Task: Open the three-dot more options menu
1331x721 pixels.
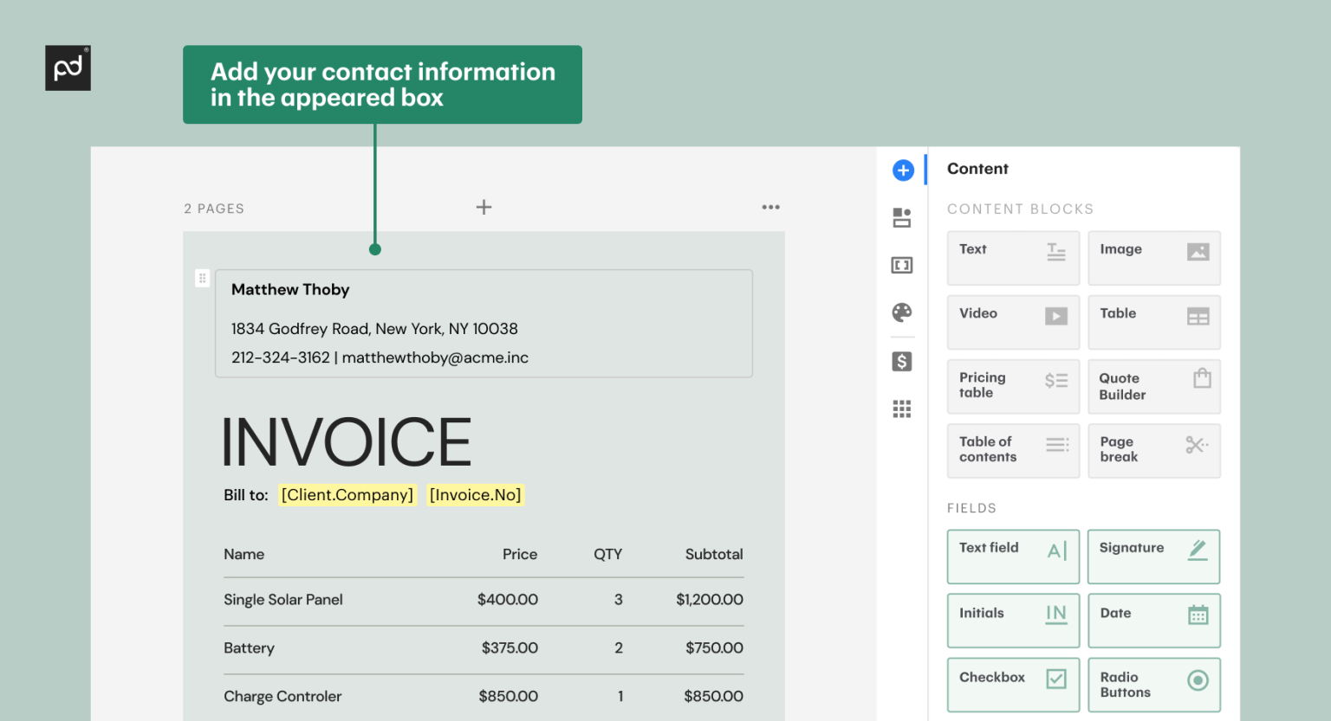Action: click(x=770, y=207)
